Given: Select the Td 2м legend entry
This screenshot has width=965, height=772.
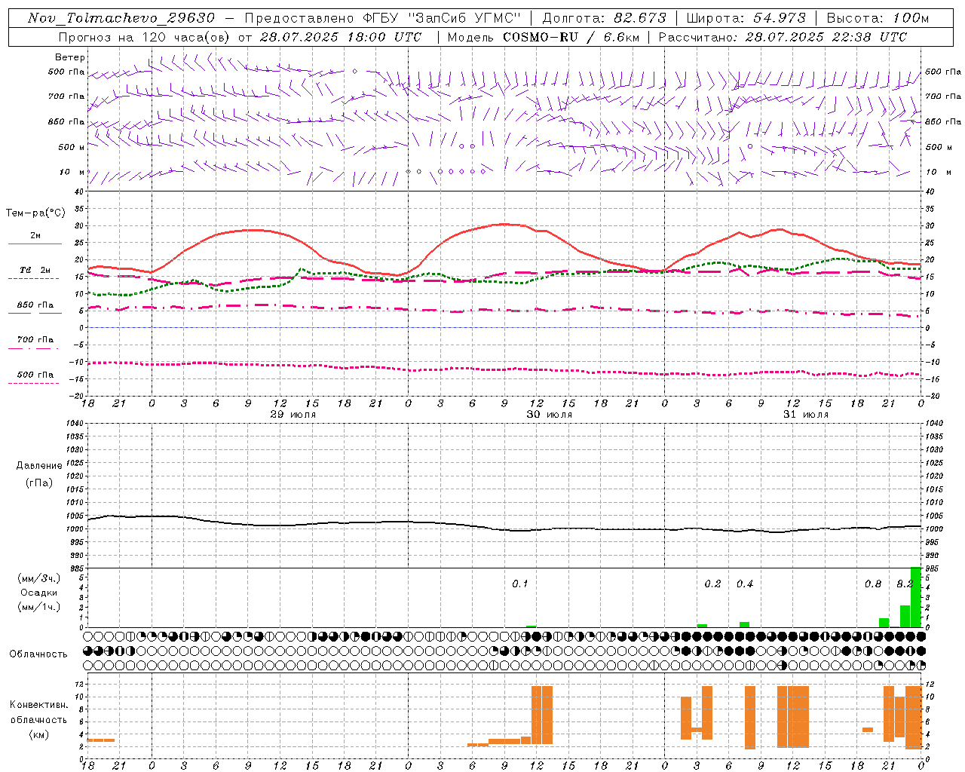Looking at the screenshot, I should [x=35, y=270].
